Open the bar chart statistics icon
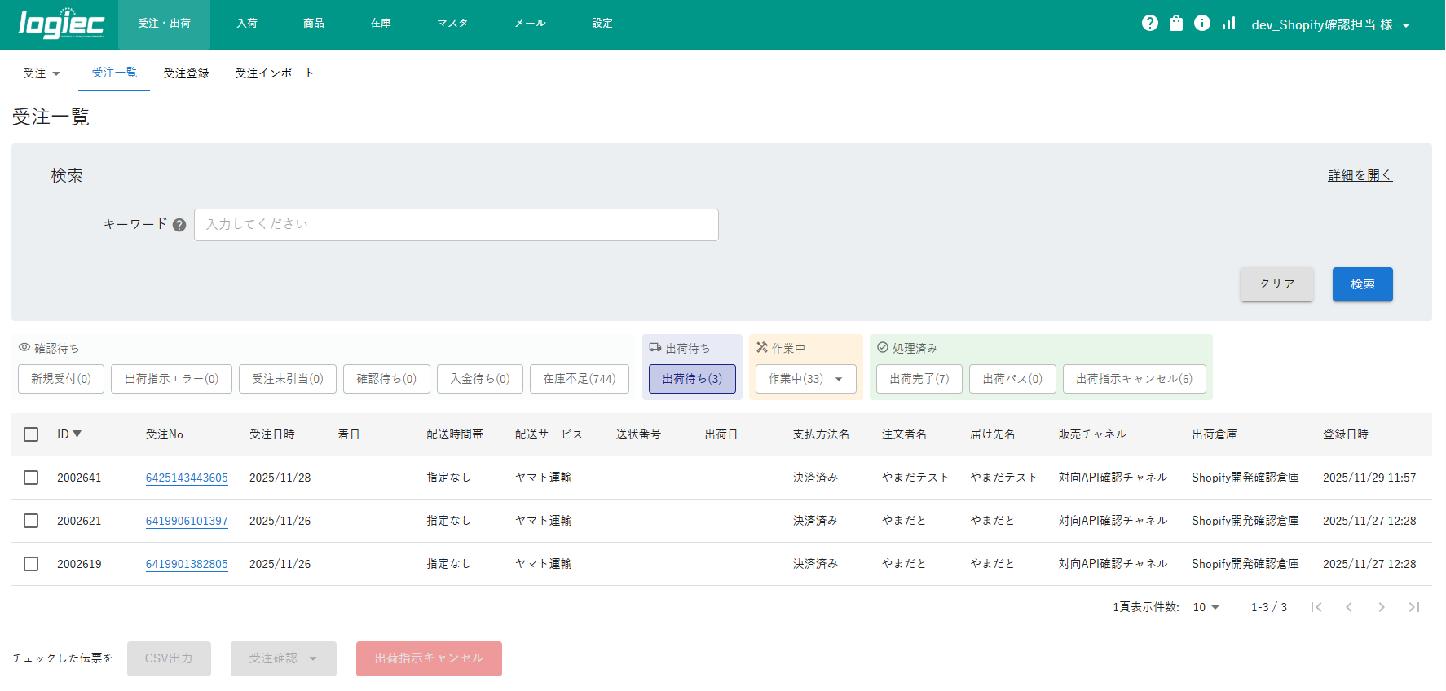Screen dimensions: 1446x691 click(x=1228, y=24)
